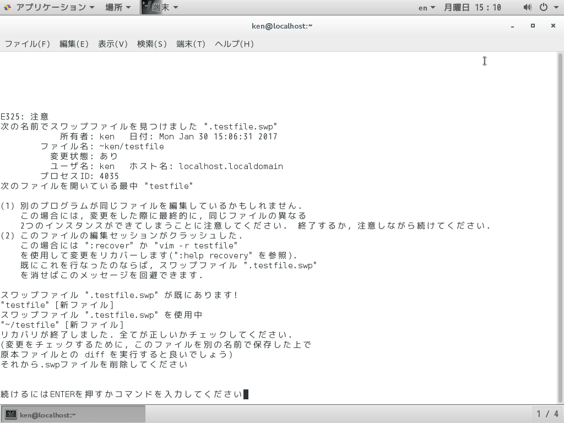Click inside the terminal text area

pos(275,220)
